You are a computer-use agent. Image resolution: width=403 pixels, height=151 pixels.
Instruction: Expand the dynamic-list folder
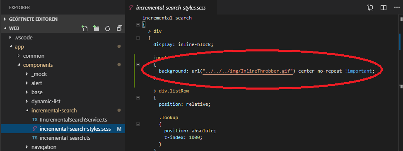point(27,102)
